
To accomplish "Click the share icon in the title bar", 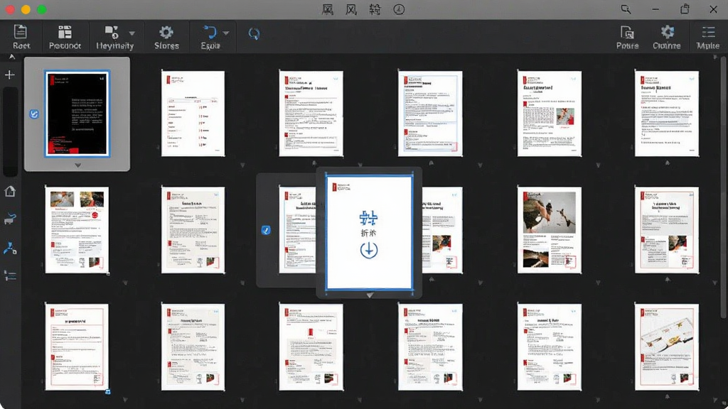I will pyautogui.click(x=685, y=9).
